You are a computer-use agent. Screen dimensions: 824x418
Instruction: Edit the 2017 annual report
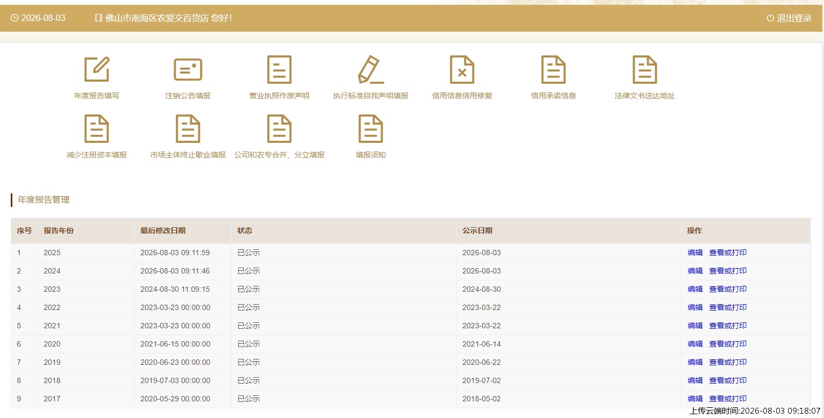pyautogui.click(x=695, y=399)
